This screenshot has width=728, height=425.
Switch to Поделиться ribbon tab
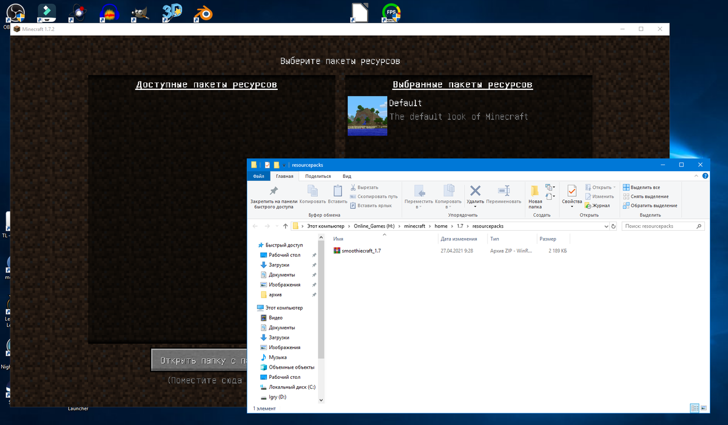click(318, 176)
